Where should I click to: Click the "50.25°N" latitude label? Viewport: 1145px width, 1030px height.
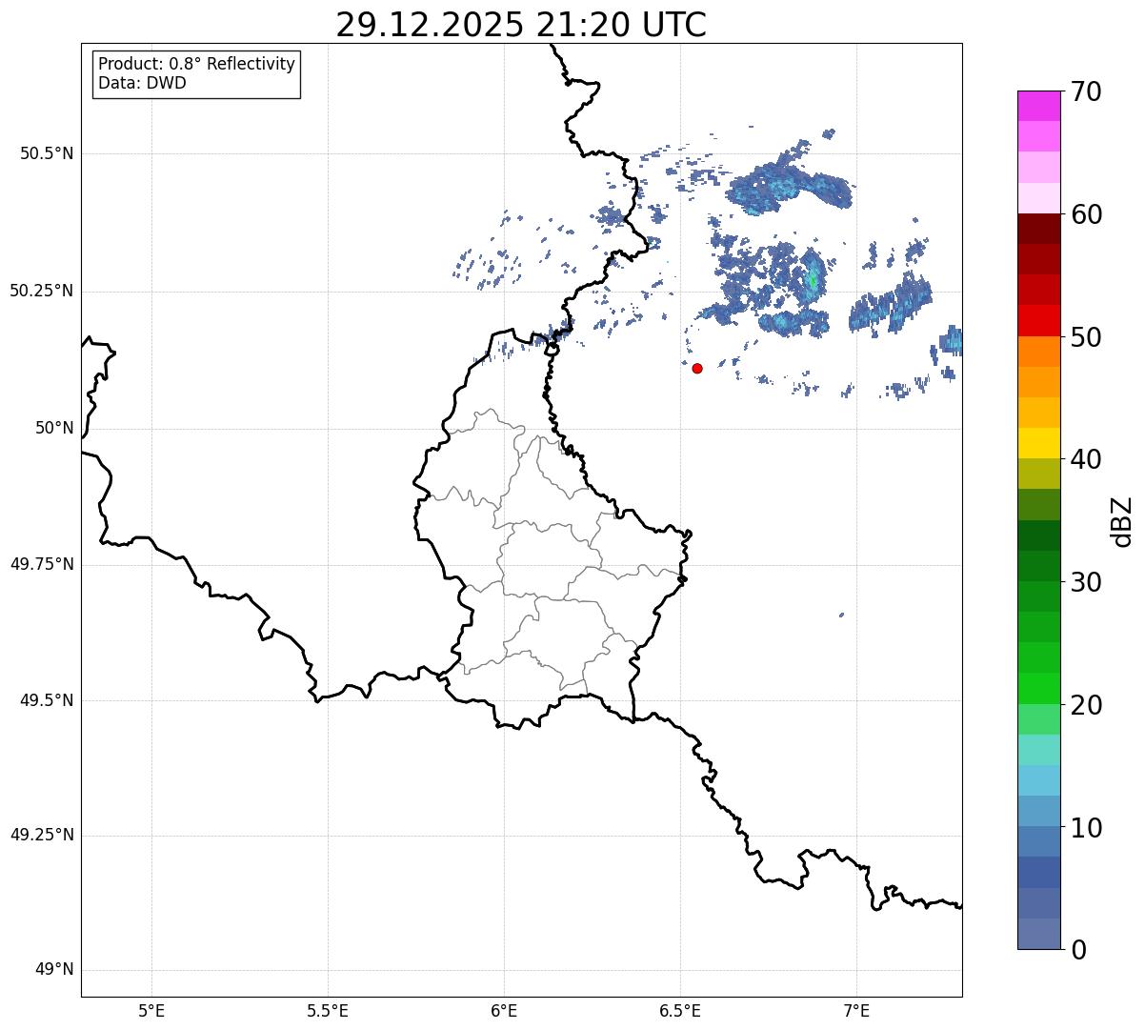coord(42,291)
